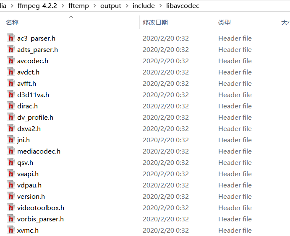290x236 pixels.
Task: Click the dxva2.h file icon
Action: [11, 128]
